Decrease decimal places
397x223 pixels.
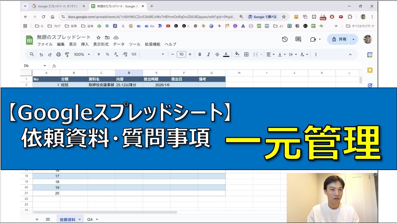(x=116, y=54)
